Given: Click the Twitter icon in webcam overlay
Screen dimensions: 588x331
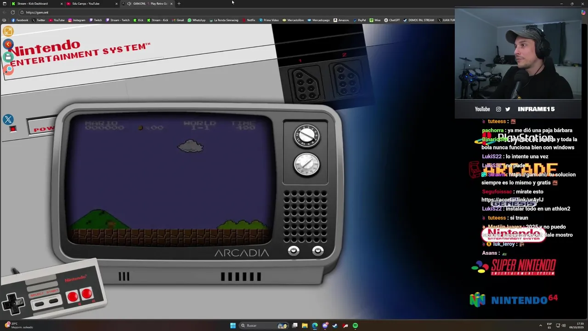Looking at the screenshot, I should point(508,109).
